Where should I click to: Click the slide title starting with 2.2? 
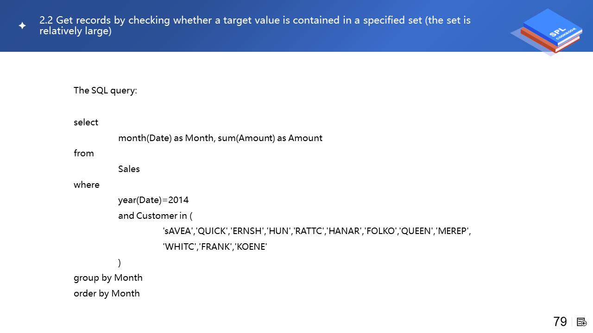pos(255,26)
